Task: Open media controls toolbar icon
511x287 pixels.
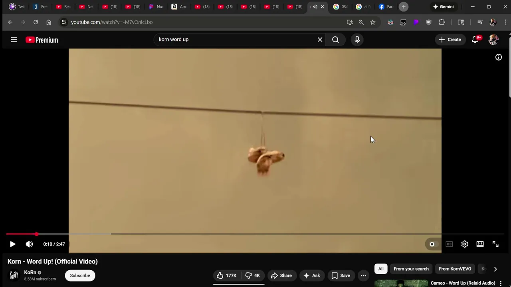Action: click(x=480, y=22)
